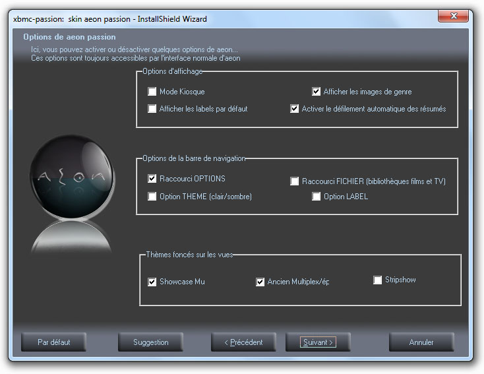Image resolution: width=484 pixels, height=374 pixels.
Task: Close the InstallShield Wizard window
Action: [453, 17]
